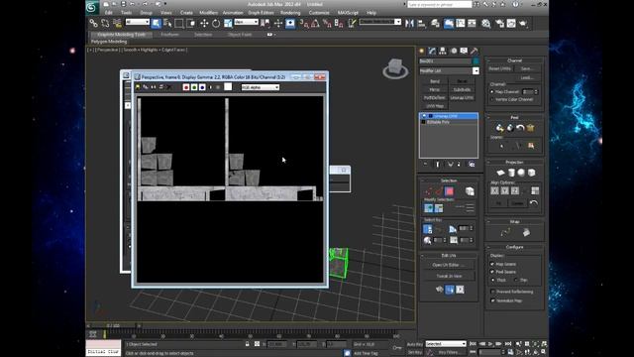Align projection to X axis
The image size is (634, 357).
coord(495,190)
